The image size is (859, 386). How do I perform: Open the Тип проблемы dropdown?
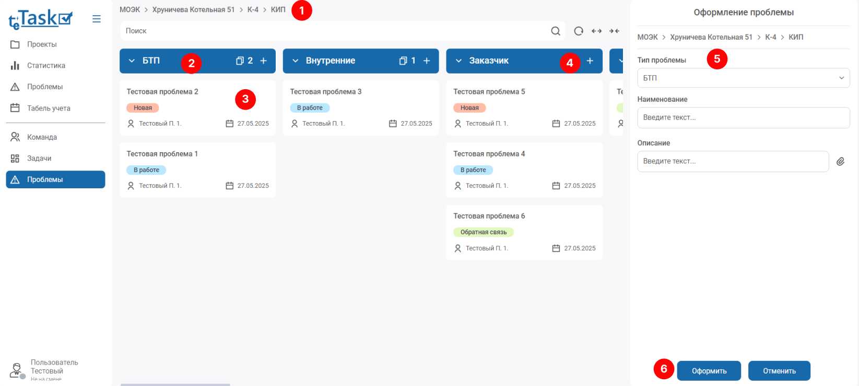[743, 78]
